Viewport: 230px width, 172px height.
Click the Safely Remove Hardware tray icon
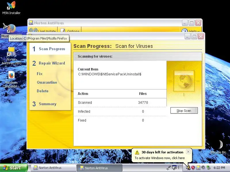(208, 167)
